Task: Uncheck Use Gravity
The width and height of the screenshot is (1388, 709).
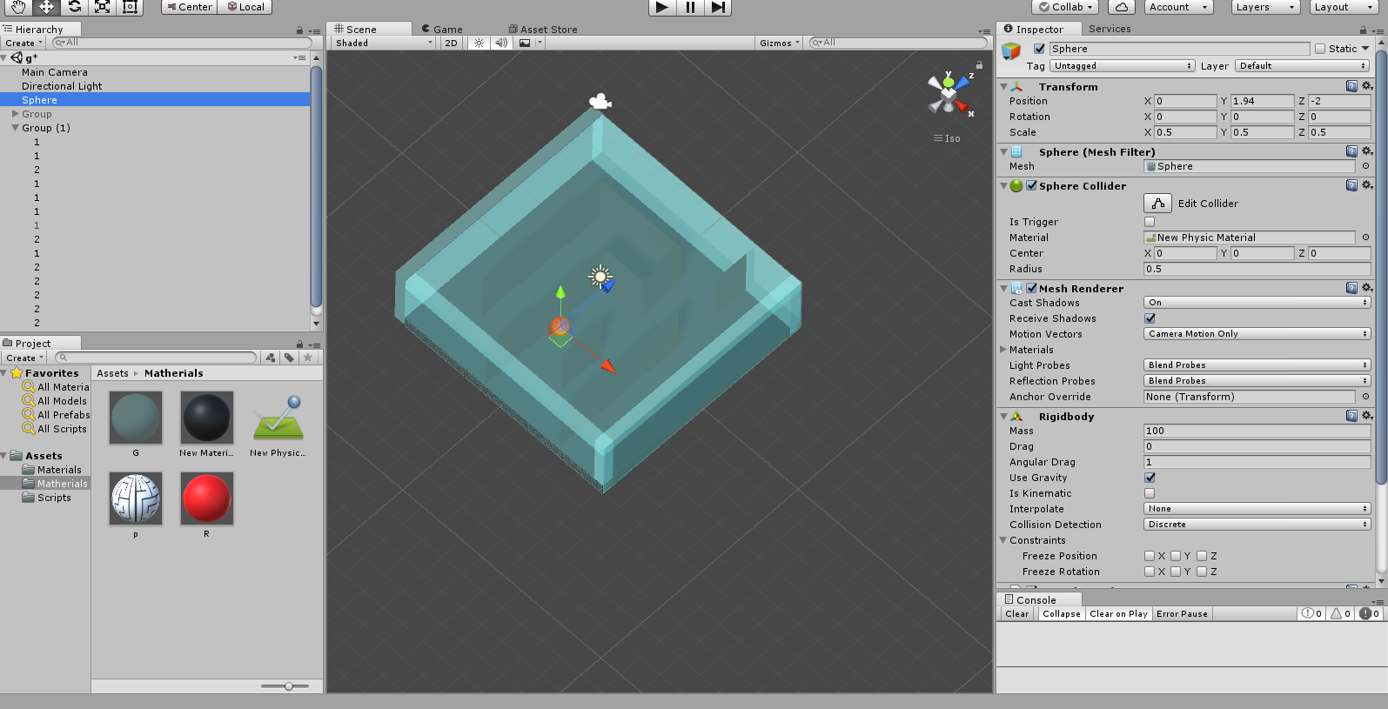Action: (1150, 478)
